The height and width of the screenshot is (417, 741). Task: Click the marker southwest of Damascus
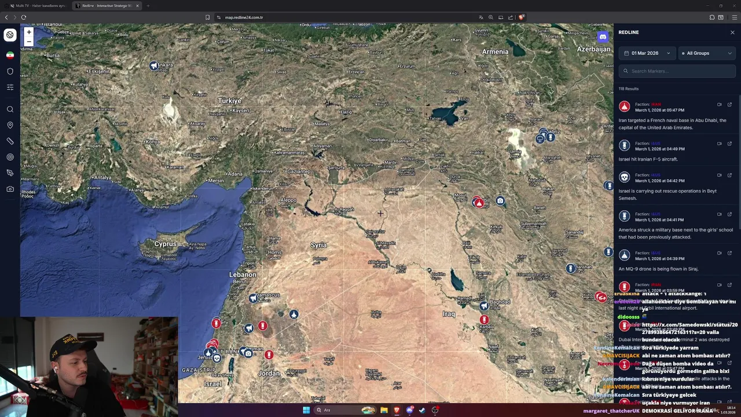253,298
